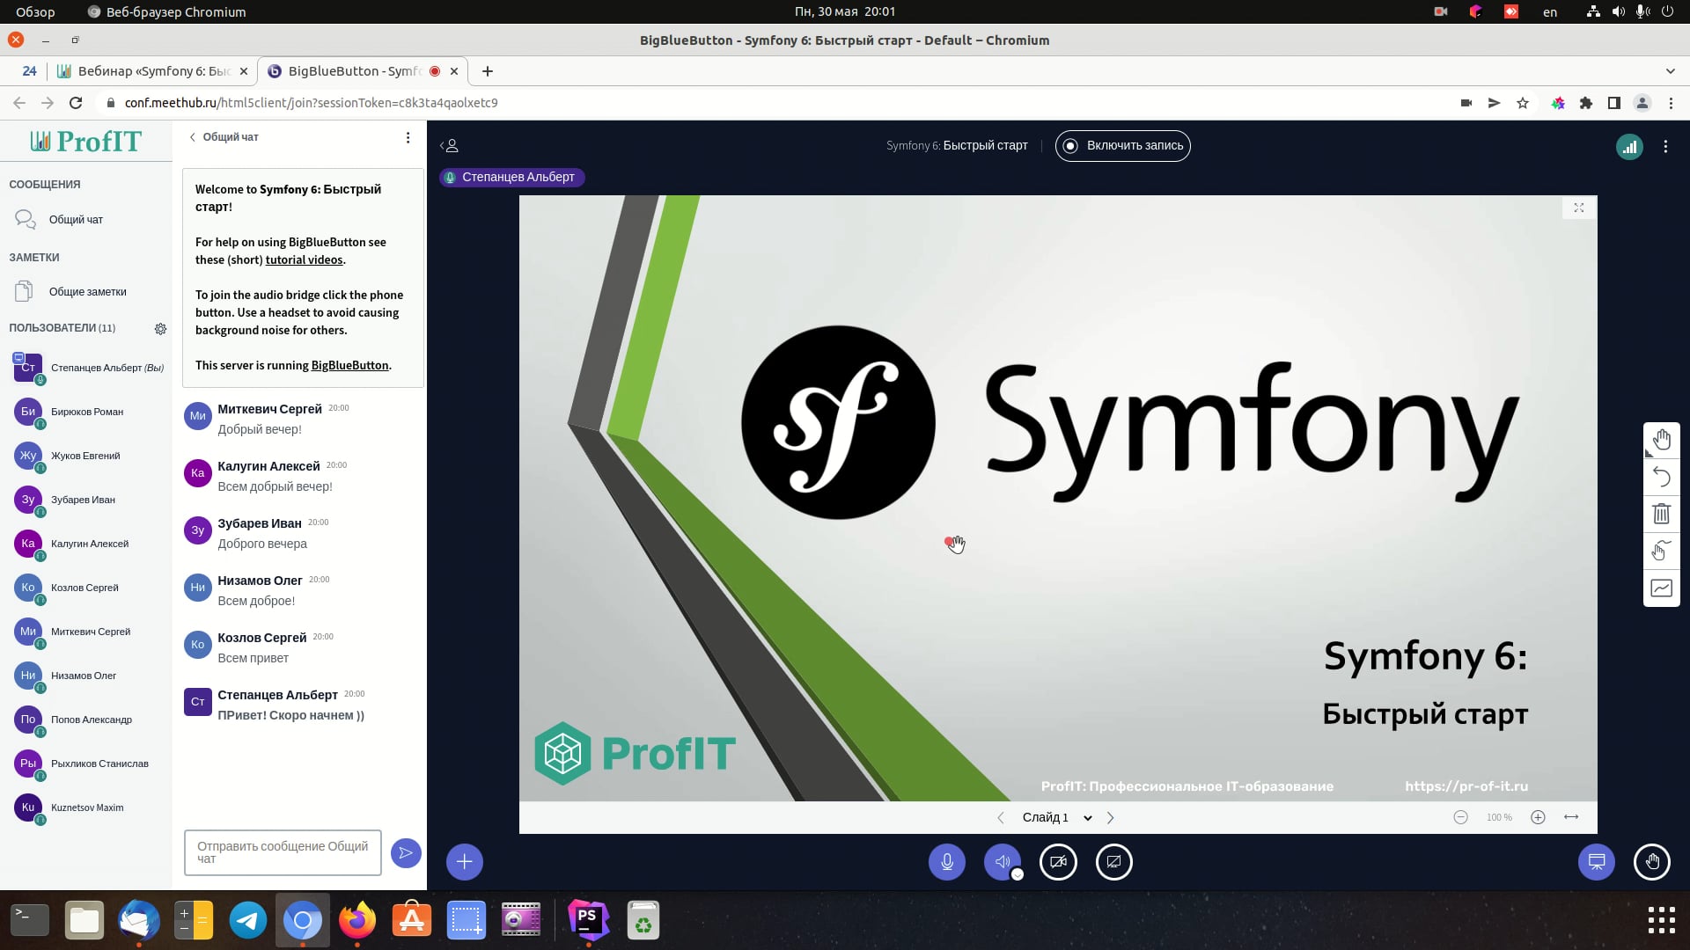Image resolution: width=1690 pixels, height=950 pixels.
Task: Share webcam using the camera button
Action: pyautogui.click(x=1058, y=862)
